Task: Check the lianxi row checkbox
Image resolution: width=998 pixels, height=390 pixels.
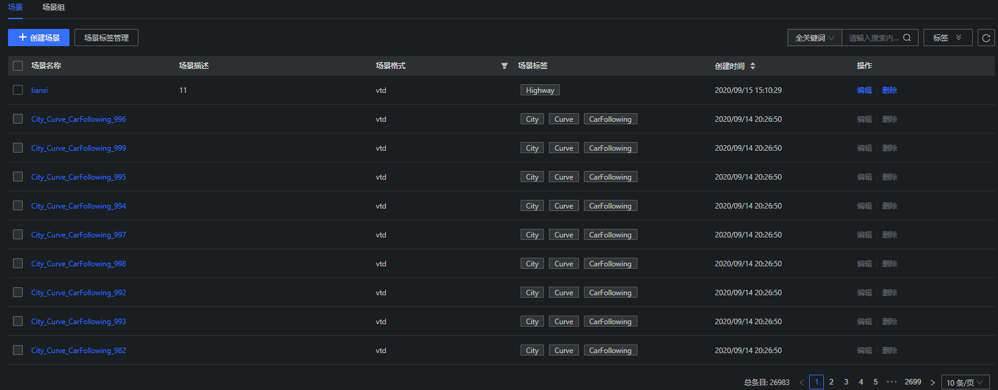Action: [x=18, y=90]
